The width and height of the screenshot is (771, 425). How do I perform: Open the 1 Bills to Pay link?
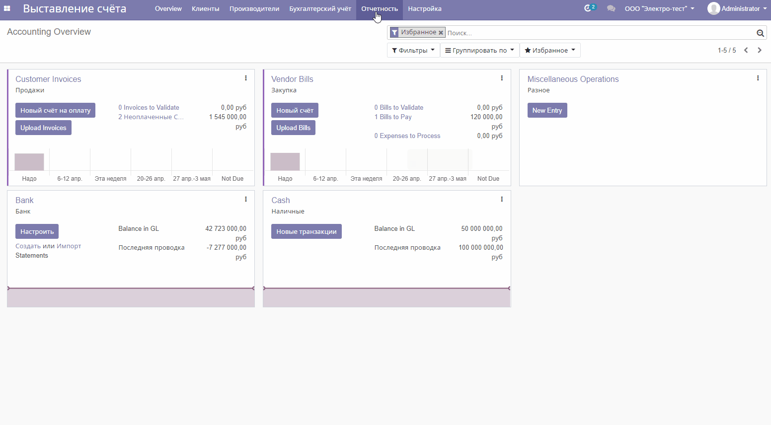click(x=393, y=117)
